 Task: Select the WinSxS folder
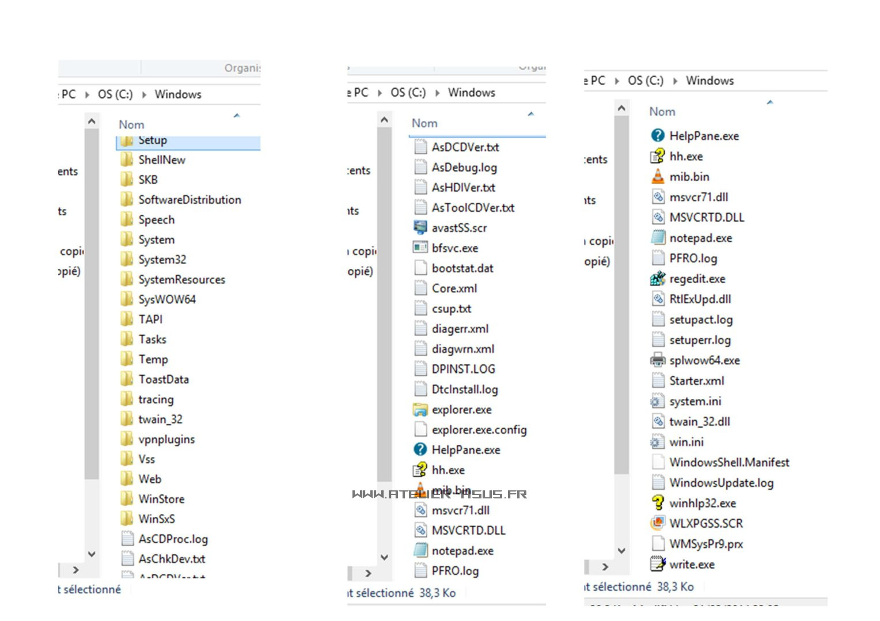(x=156, y=519)
